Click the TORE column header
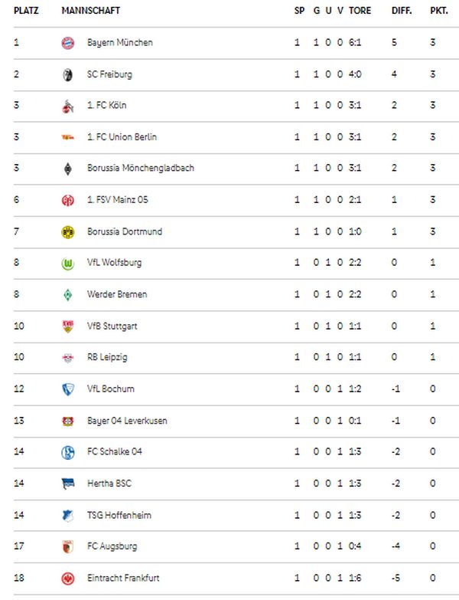The image size is (459, 600). point(360,11)
